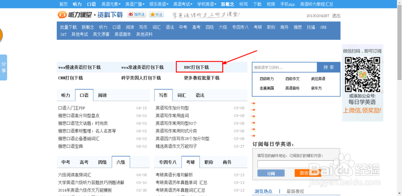Screen dimensions: 402x196
Task: Open GRE category link
Action: [323, 27]
